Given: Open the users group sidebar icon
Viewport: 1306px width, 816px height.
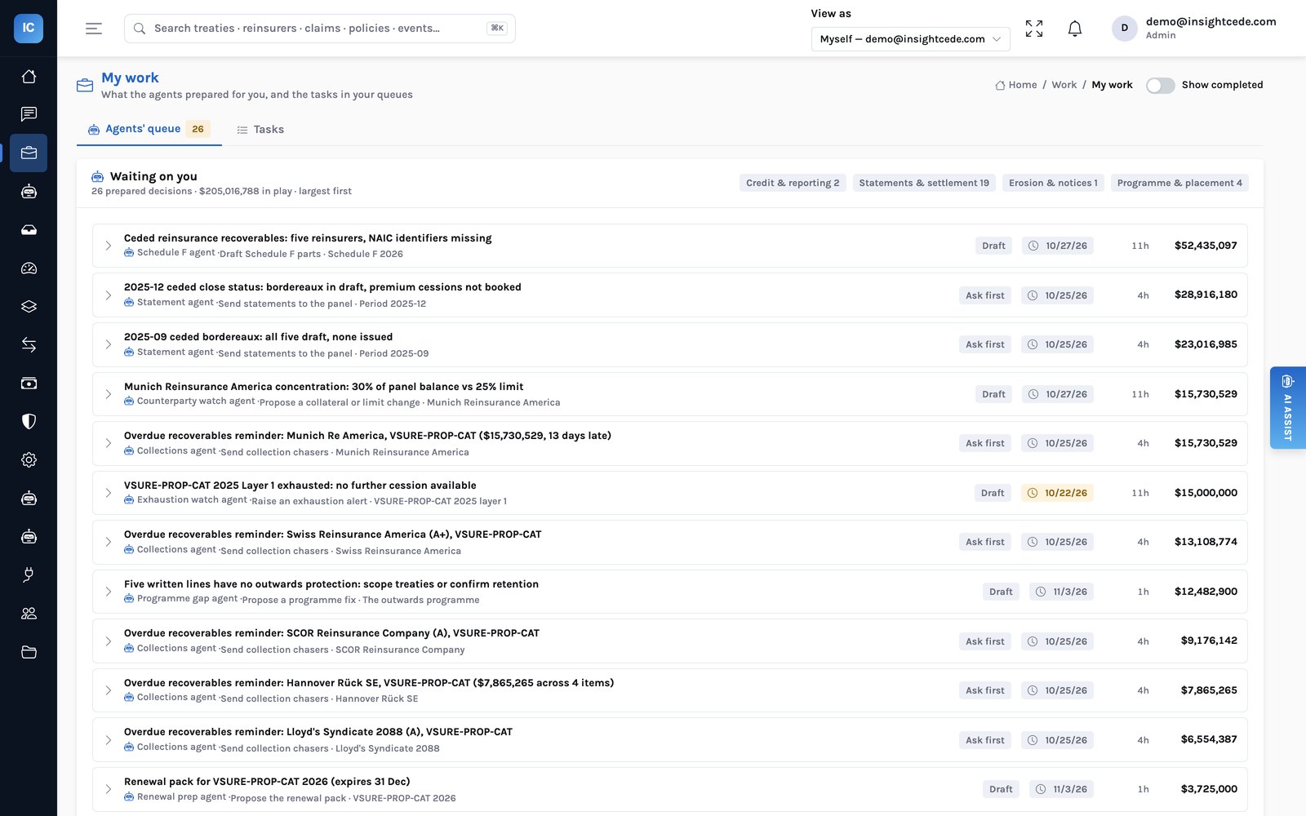Looking at the screenshot, I should pos(29,614).
